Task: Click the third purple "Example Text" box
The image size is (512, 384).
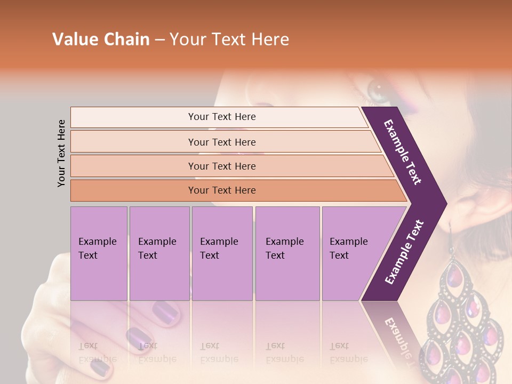Action: point(222,253)
